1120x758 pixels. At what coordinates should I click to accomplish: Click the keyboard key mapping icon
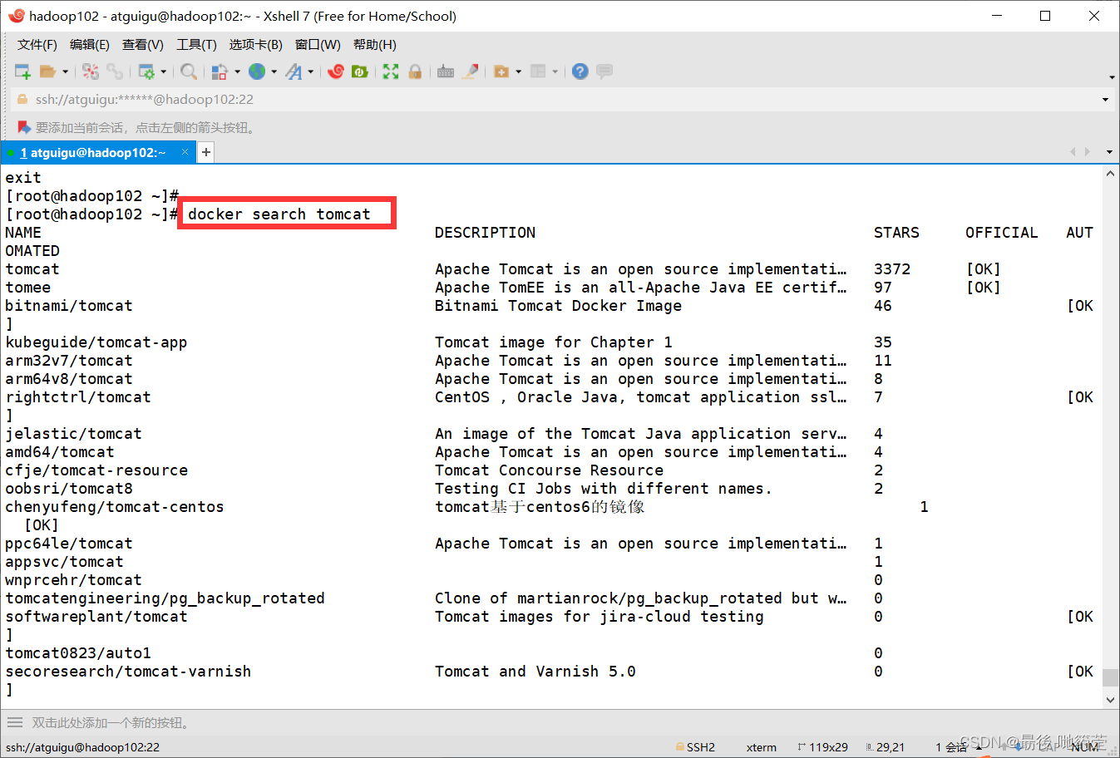446,71
